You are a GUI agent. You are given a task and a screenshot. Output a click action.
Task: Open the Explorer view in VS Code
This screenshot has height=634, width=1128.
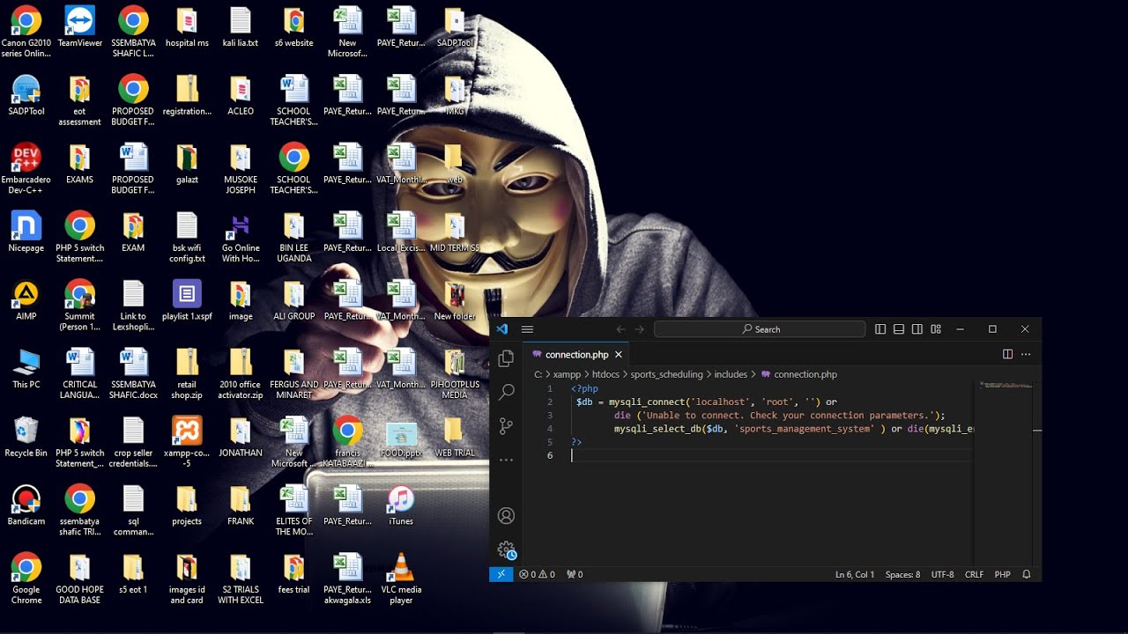tap(506, 358)
